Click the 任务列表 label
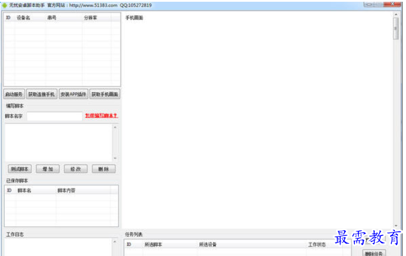This screenshot has width=406, height=256. [x=134, y=234]
